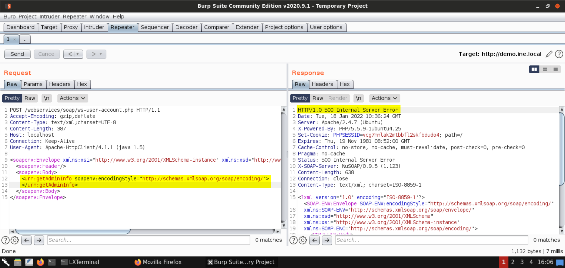Open Firefox icon in the taskbar

[x=40, y=262]
